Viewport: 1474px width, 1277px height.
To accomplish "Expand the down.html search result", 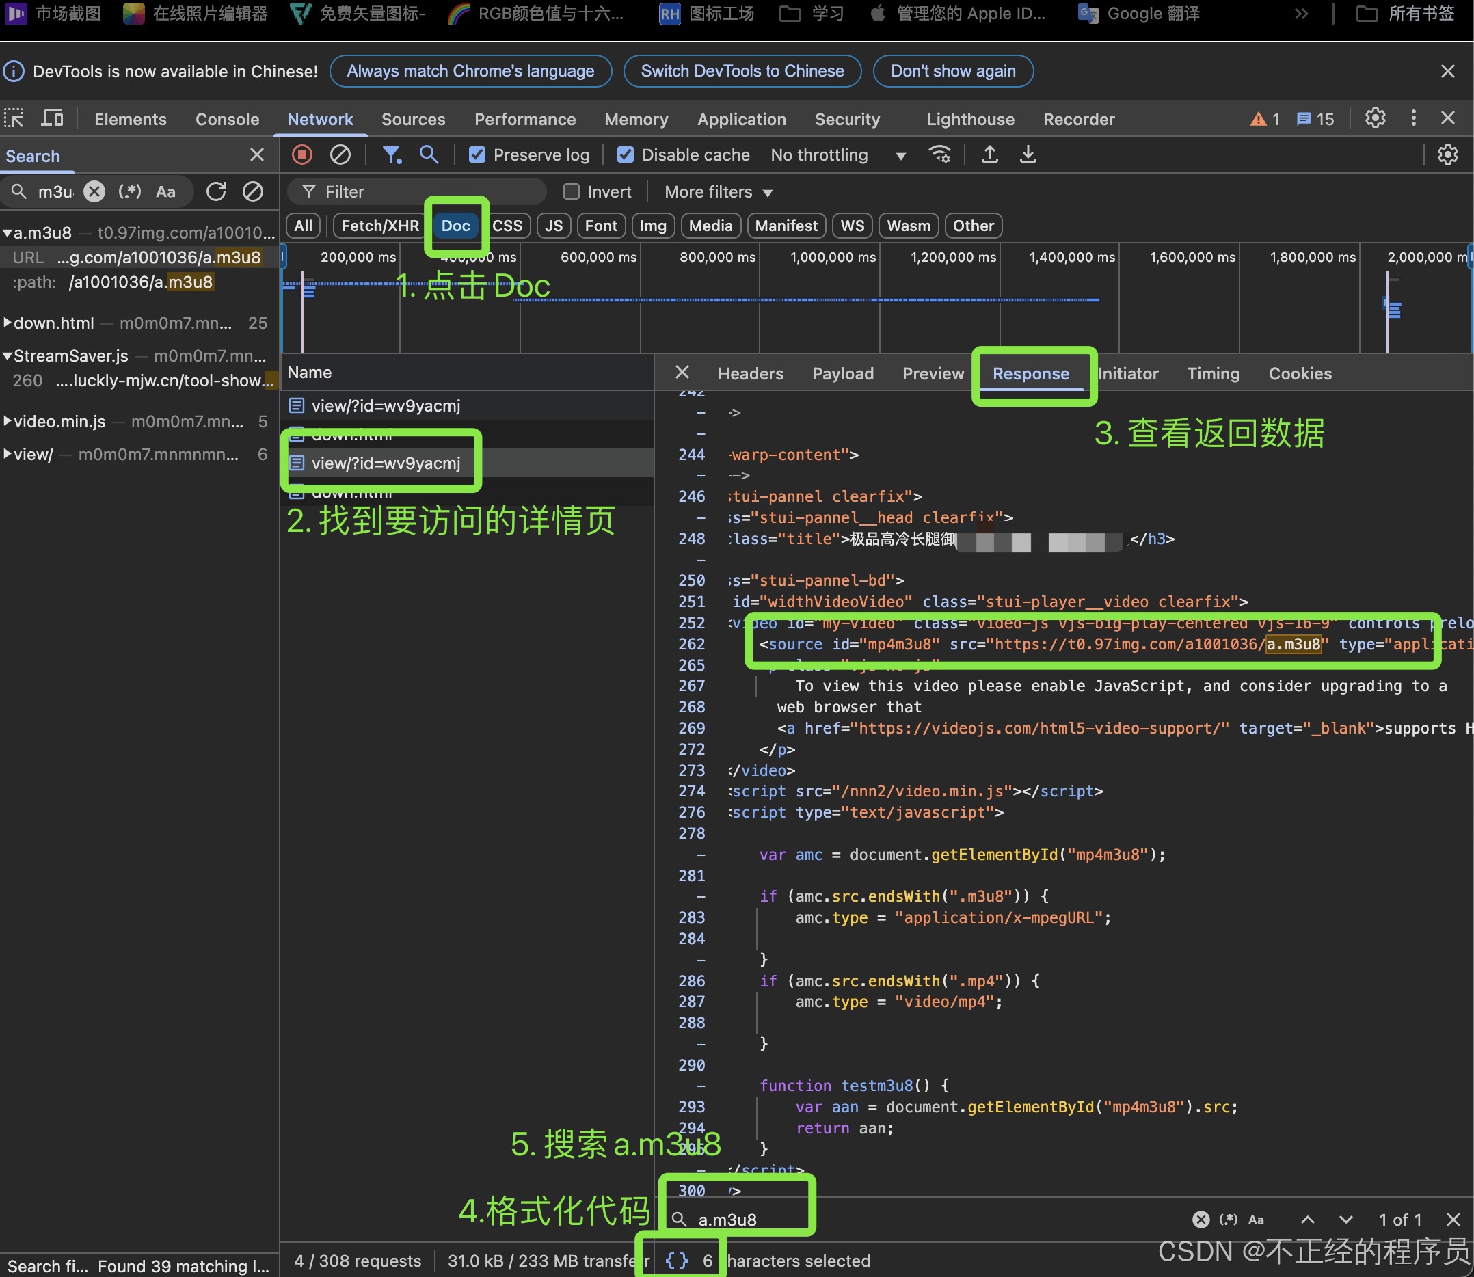I will coord(7,323).
